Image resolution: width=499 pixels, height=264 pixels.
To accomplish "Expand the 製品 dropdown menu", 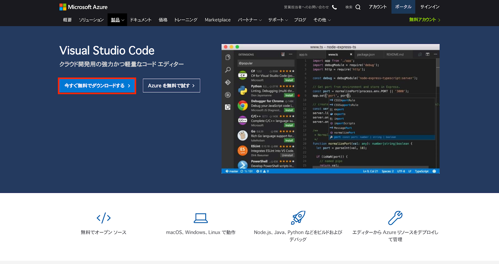I will pyautogui.click(x=117, y=20).
